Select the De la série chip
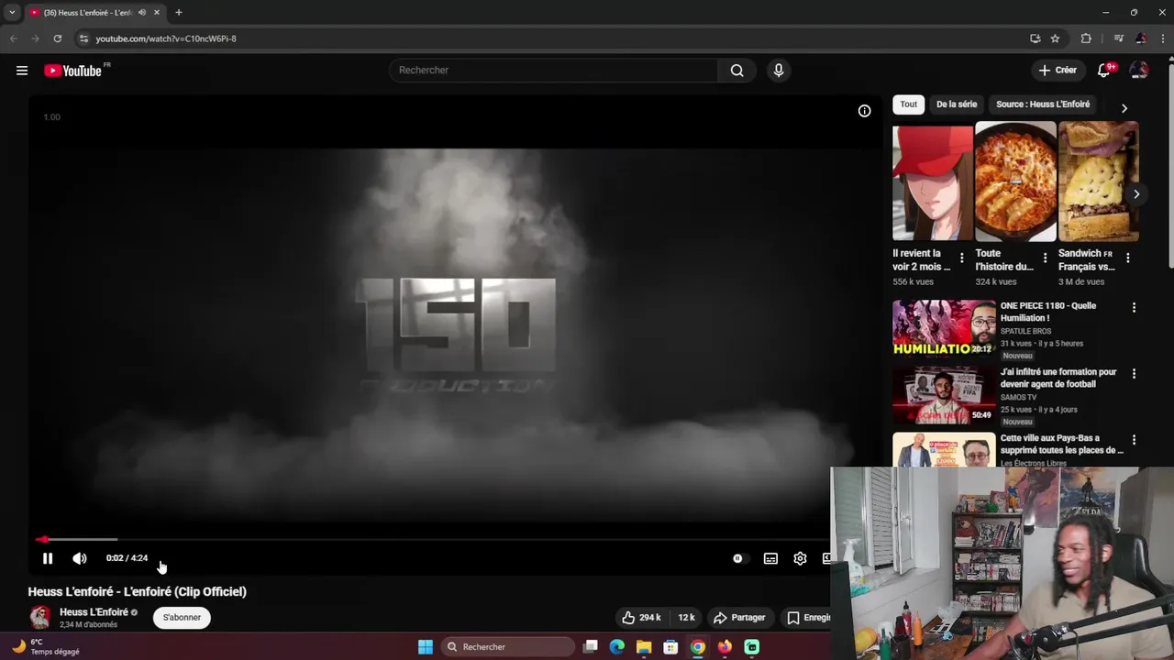The image size is (1174, 660). 957,104
